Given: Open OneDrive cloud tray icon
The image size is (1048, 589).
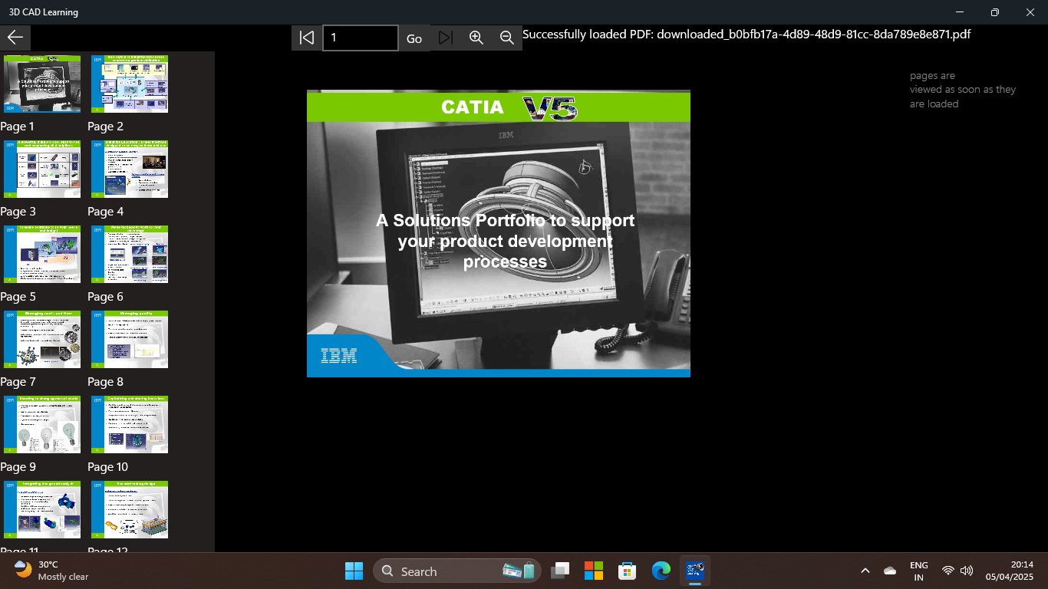Looking at the screenshot, I should (x=890, y=571).
